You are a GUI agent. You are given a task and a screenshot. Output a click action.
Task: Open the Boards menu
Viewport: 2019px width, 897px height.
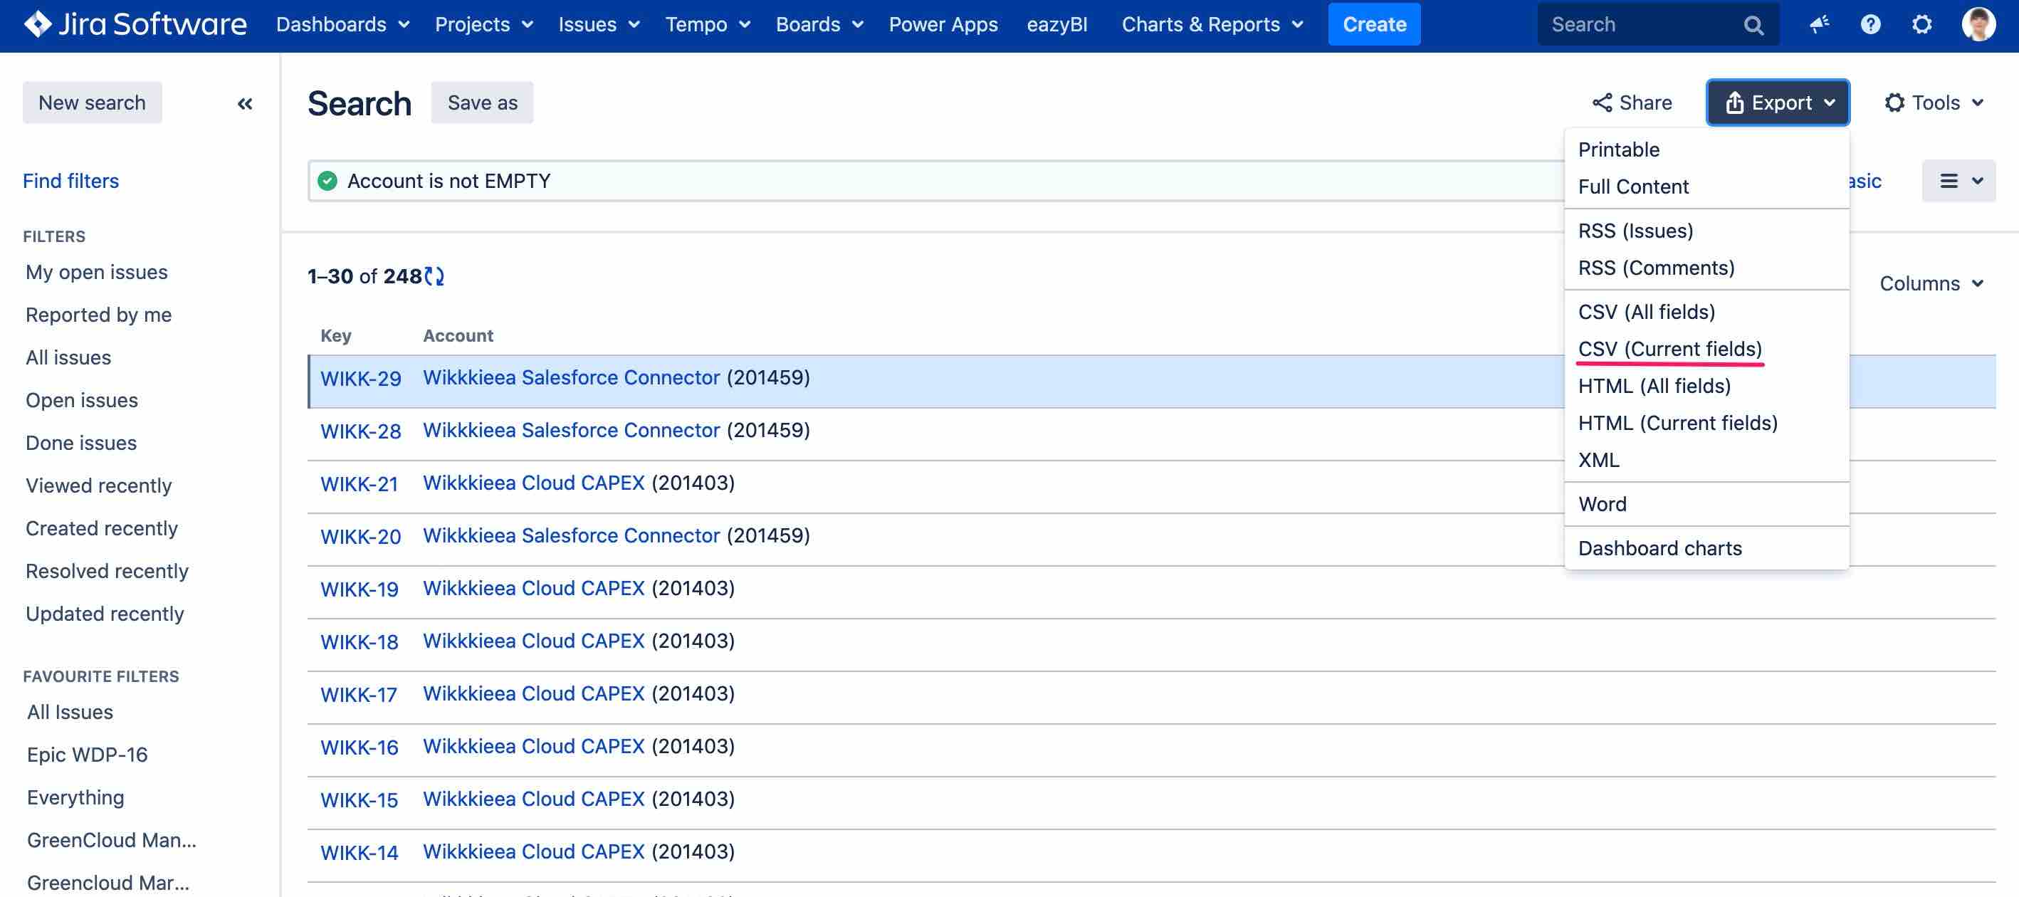point(819,24)
